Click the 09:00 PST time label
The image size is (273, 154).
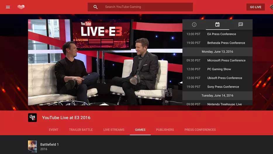coord(193,104)
